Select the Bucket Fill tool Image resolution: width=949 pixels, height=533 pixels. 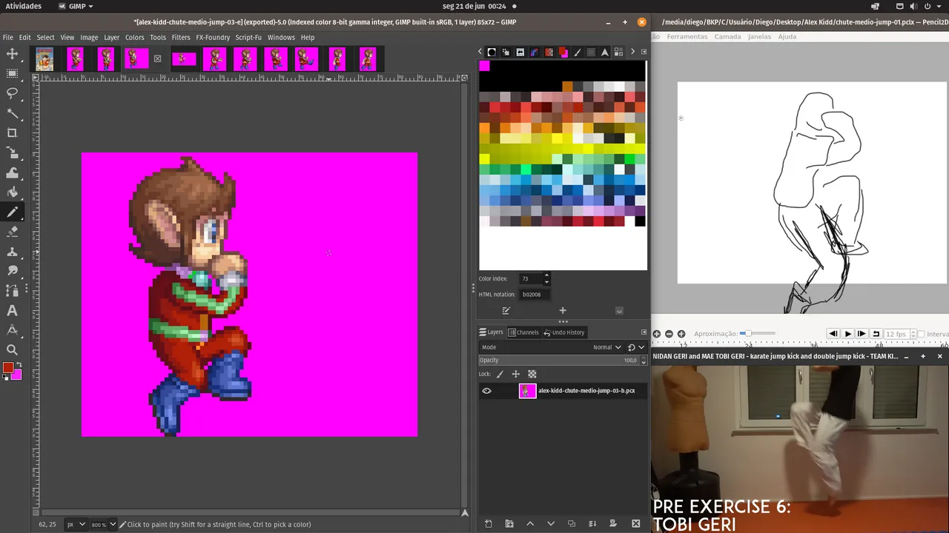pyautogui.click(x=12, y=192)
